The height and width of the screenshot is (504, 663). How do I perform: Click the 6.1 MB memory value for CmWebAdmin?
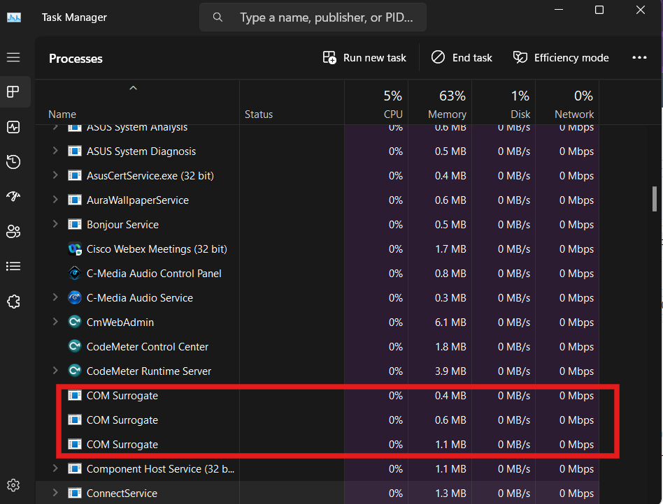coord(450,322)
